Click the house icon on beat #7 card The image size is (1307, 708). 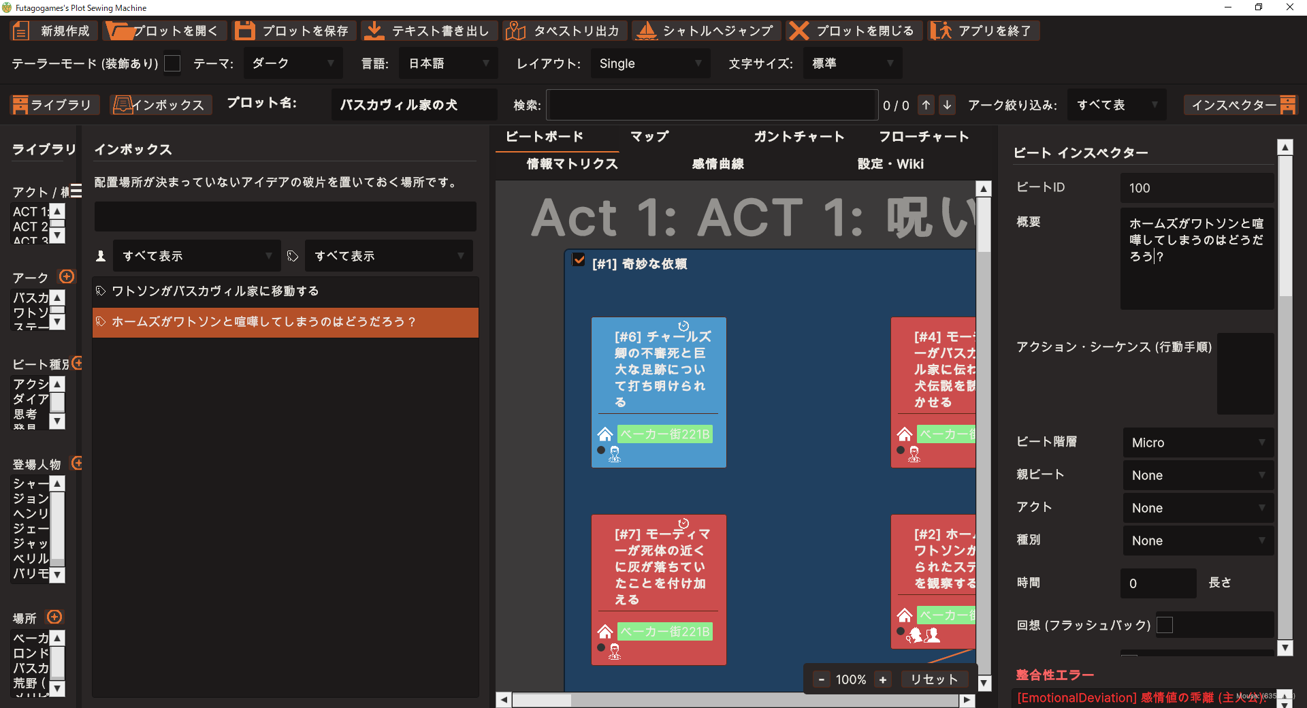(x=605, y=632)
